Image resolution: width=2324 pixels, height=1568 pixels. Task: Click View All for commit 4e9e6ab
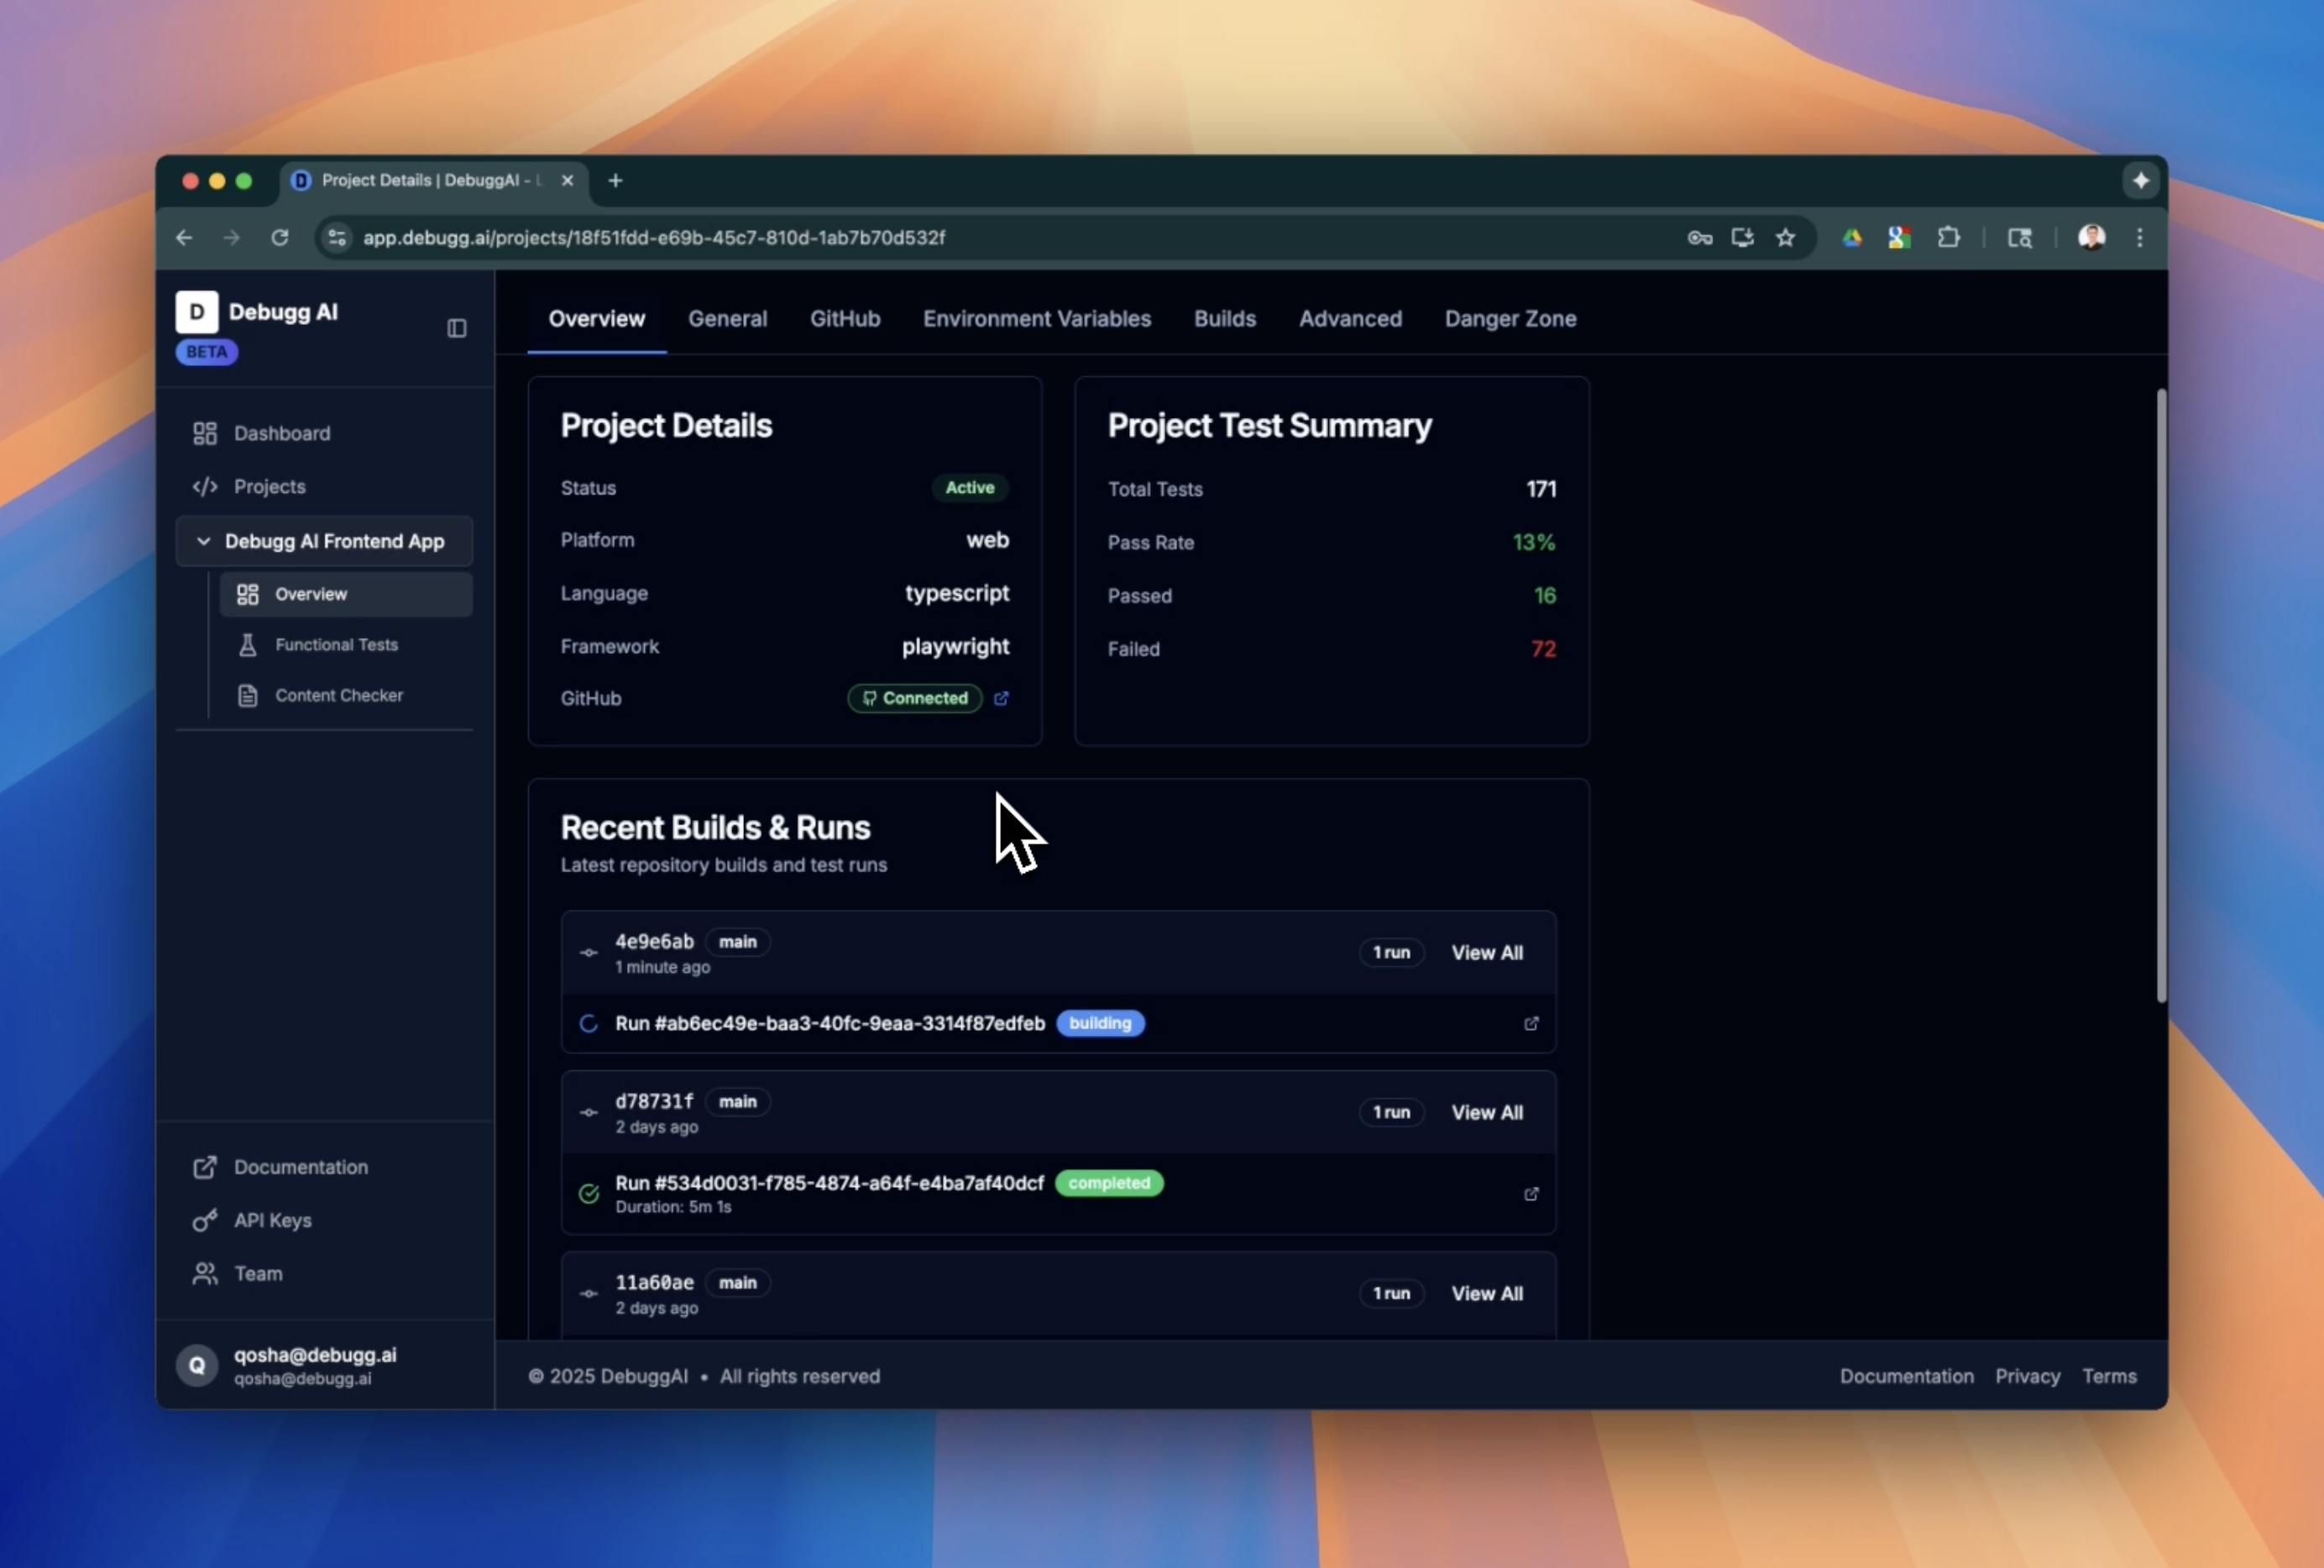coord(1486,952)
